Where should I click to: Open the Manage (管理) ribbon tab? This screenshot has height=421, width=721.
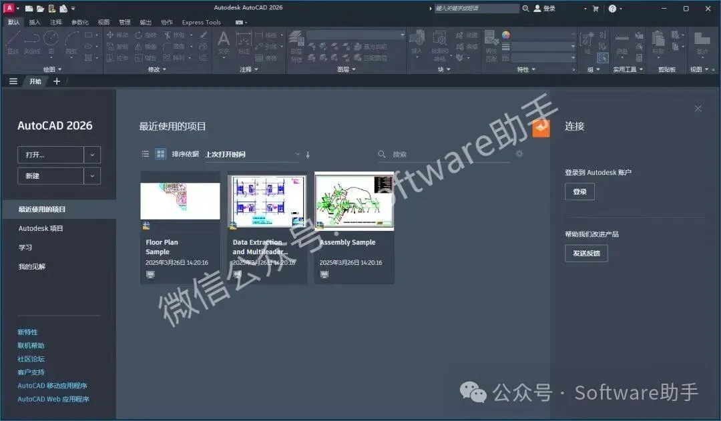[x=125, y=22]
